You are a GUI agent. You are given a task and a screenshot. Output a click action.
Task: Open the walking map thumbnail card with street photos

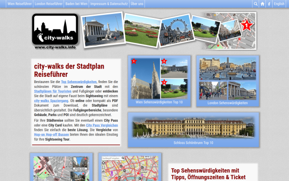[61, 167]
